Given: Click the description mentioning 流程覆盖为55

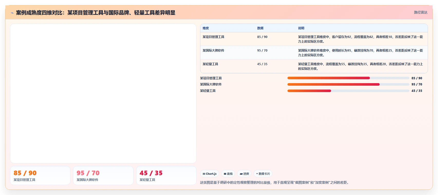Looking at the screenshot, I should 360,66.
